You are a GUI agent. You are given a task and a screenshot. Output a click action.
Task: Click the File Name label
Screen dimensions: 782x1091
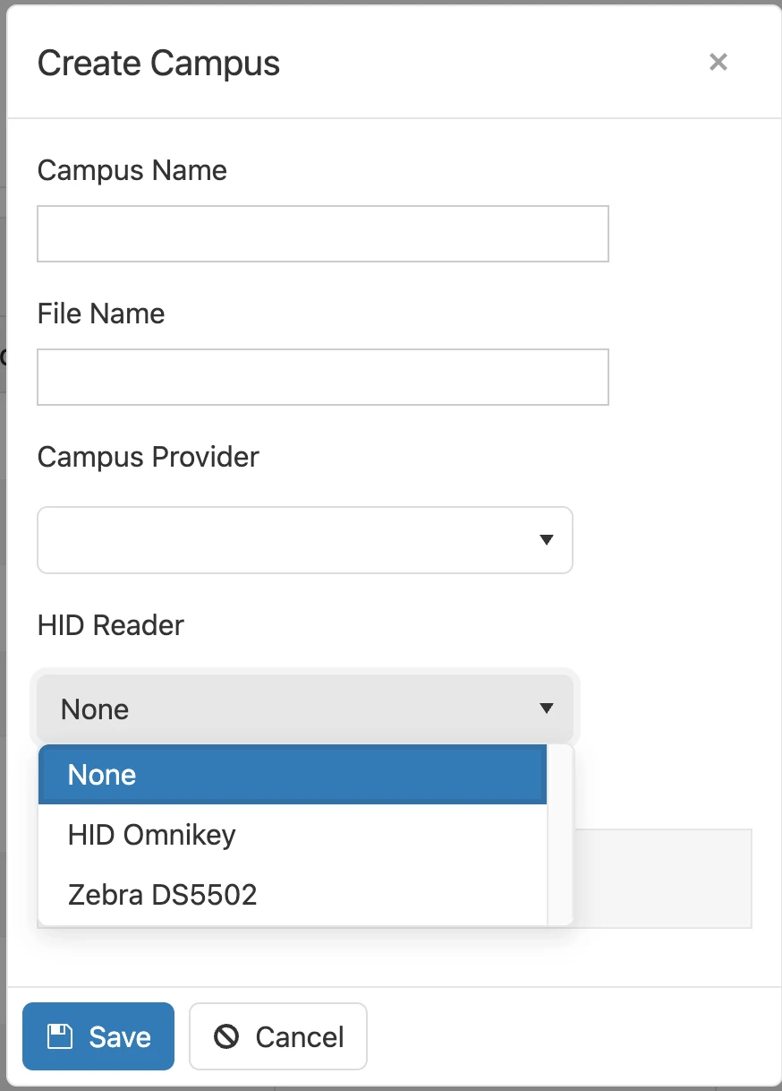pos(101,314)
